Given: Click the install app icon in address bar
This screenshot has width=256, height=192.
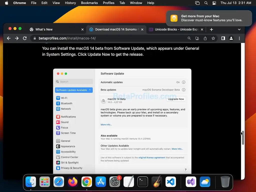Looking at the screenshot, I should click(x=197, y=38).
